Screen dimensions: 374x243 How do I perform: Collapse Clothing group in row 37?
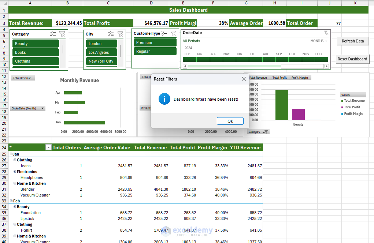click(x=15, y=224)
